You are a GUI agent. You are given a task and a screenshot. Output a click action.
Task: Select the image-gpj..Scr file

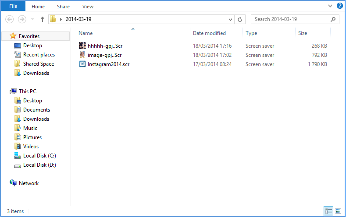coord(105,55)
